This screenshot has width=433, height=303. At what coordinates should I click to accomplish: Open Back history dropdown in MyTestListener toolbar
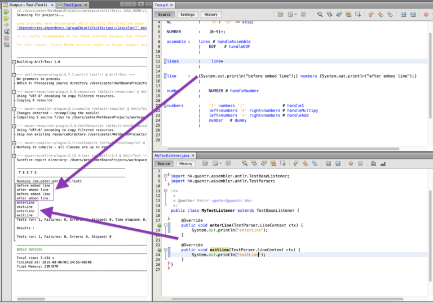(220, 163)
